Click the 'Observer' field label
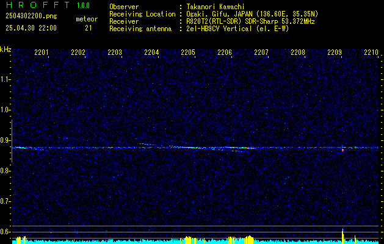Screen dimensions: 384x244 [x=124, y=7]
